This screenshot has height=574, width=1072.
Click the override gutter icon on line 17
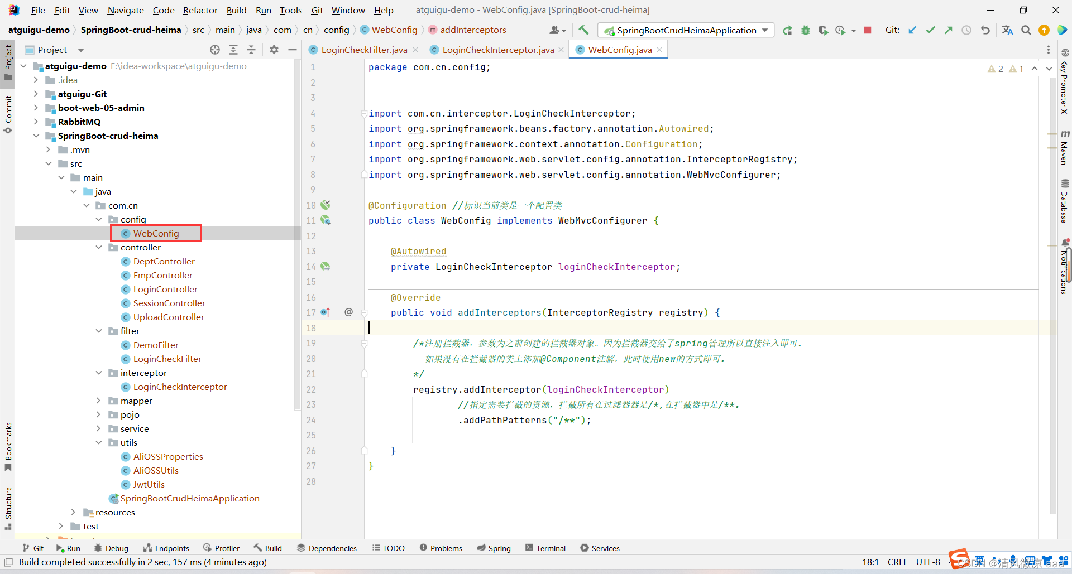click(326, 312)
